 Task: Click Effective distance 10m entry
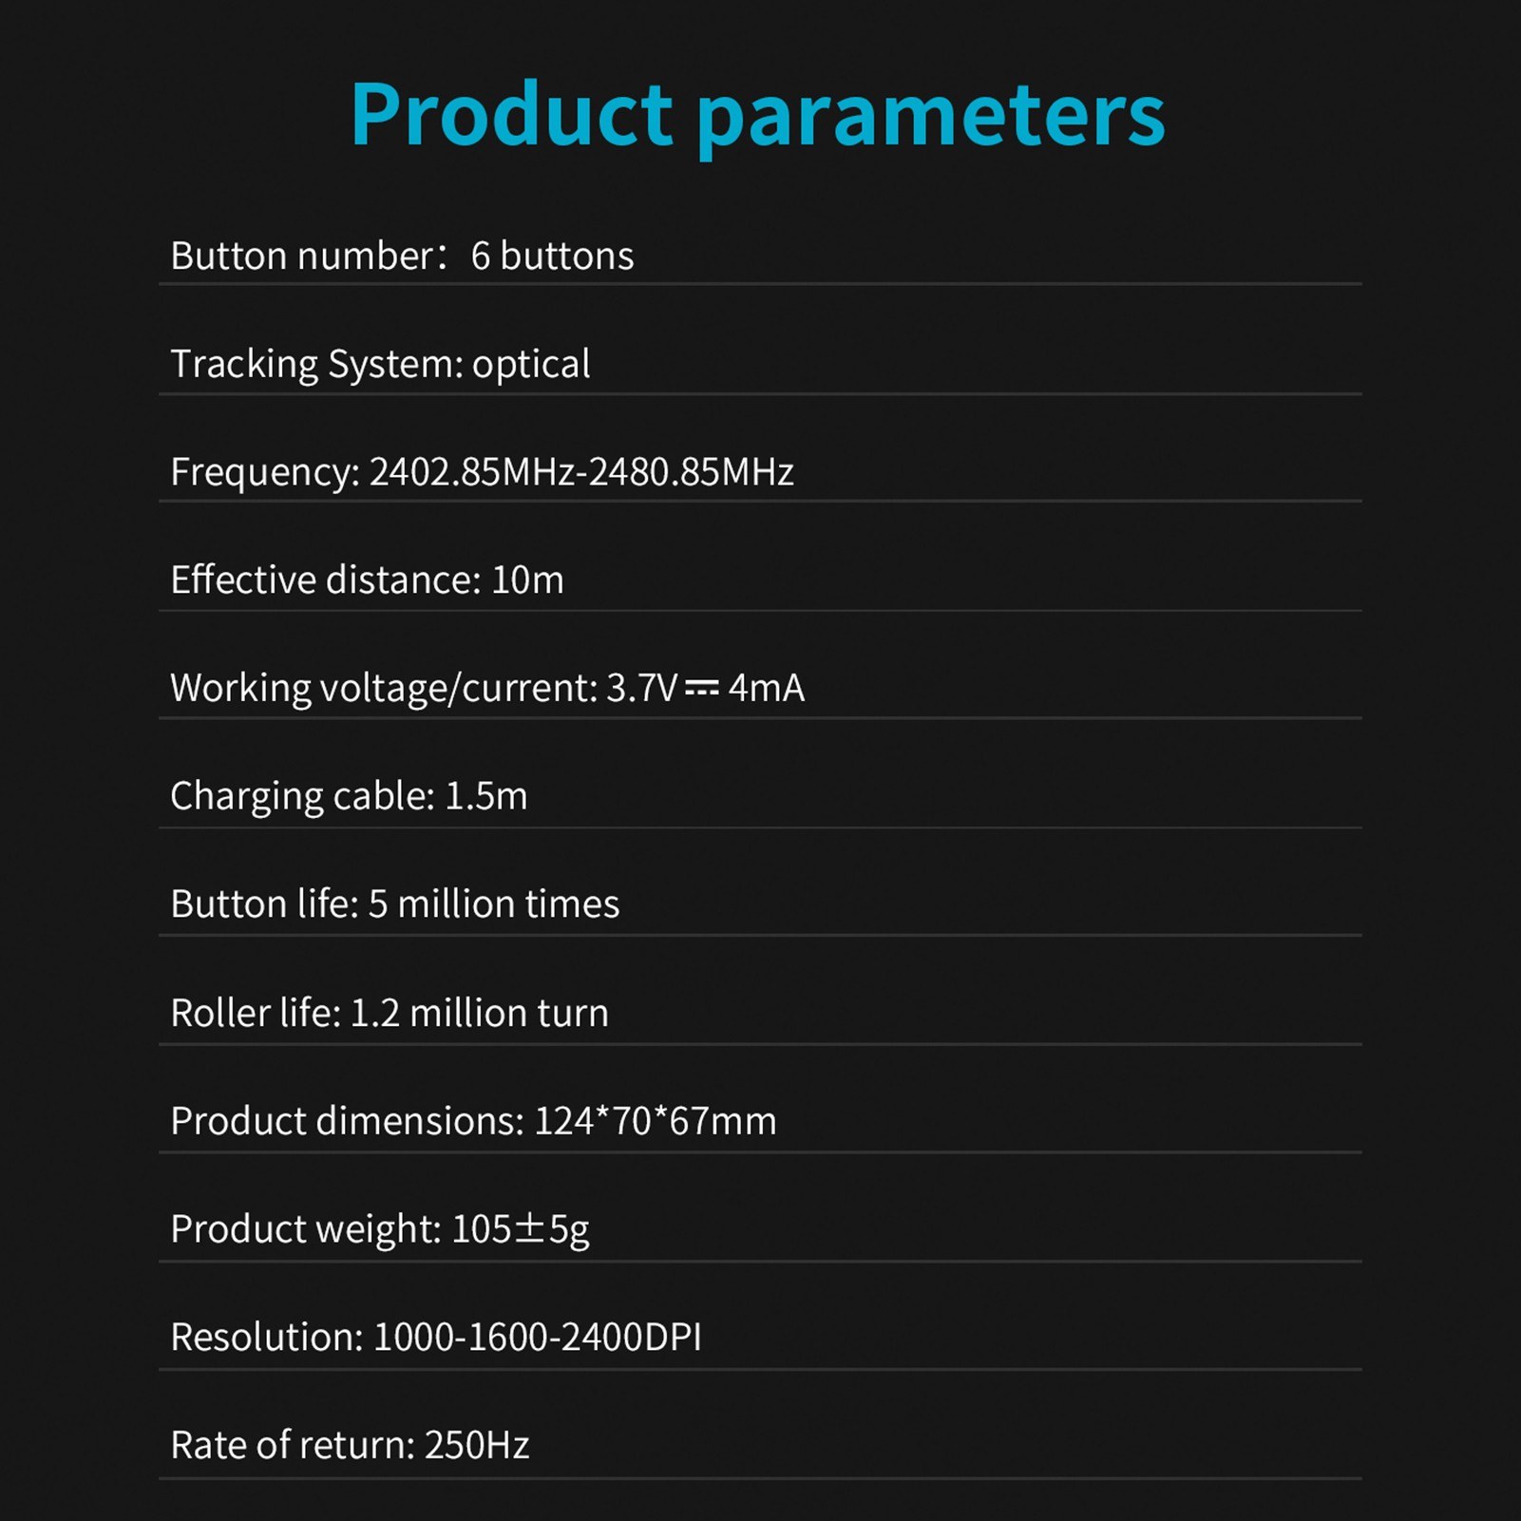367,580
